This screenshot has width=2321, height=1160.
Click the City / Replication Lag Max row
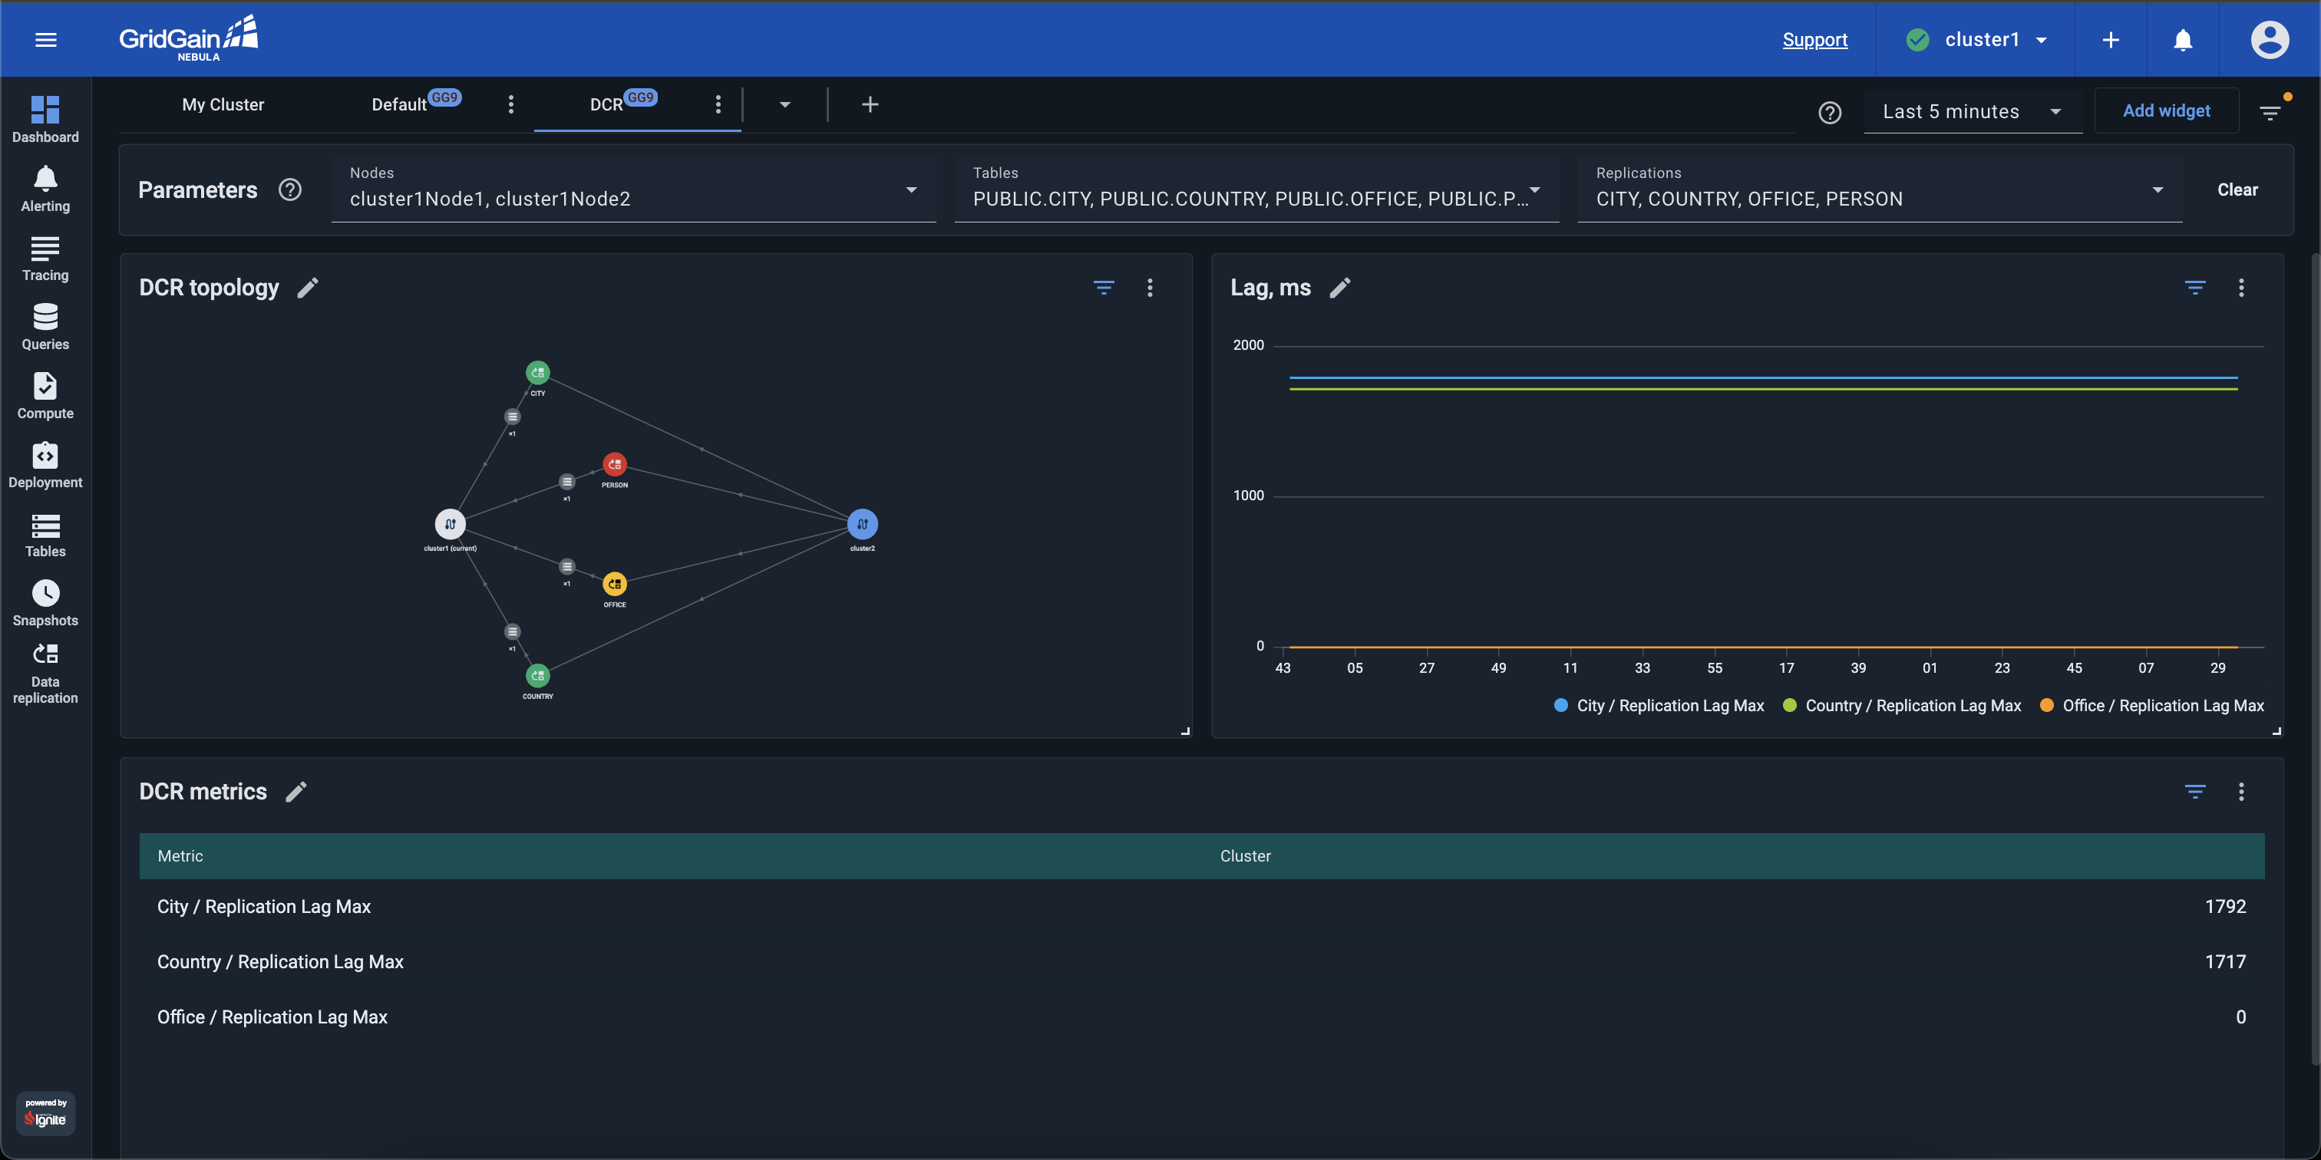pos(1201,907)
